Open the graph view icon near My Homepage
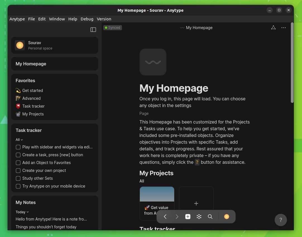Screen dimensions: 302x237 (273, 27)
